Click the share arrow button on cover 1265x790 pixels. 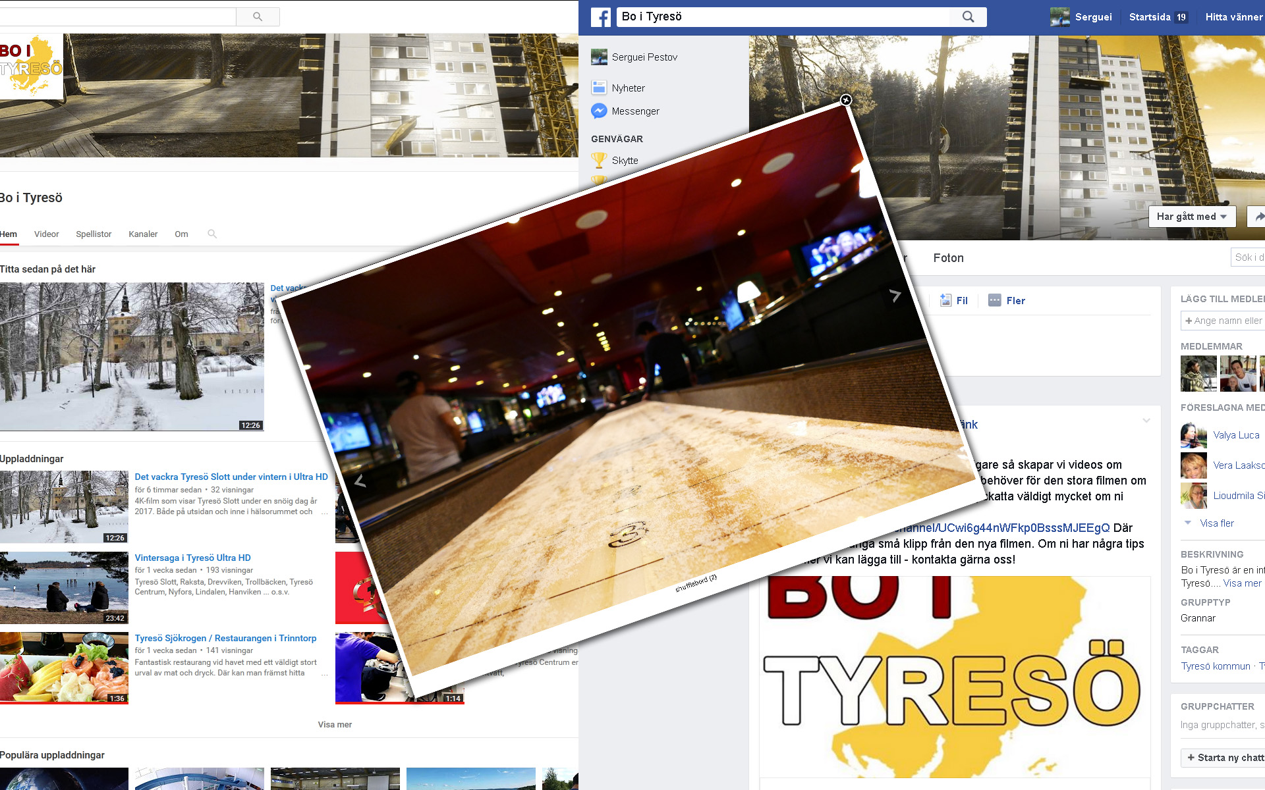click(1257, 217)
